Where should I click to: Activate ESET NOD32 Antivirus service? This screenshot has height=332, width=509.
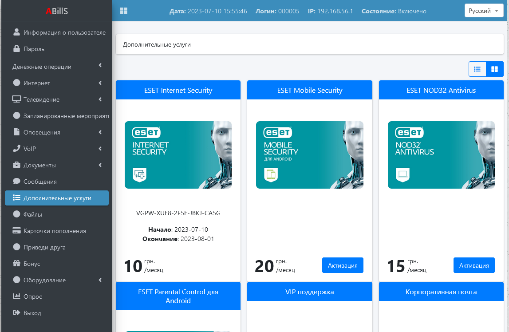(x=474, y=265)
